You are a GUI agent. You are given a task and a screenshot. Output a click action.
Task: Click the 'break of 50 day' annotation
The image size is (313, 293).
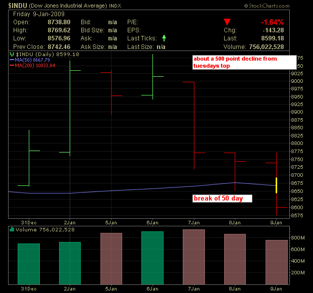point(222,199)
